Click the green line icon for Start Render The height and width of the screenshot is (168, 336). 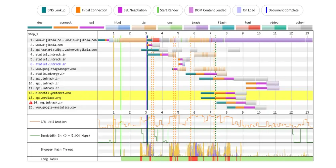158,10
